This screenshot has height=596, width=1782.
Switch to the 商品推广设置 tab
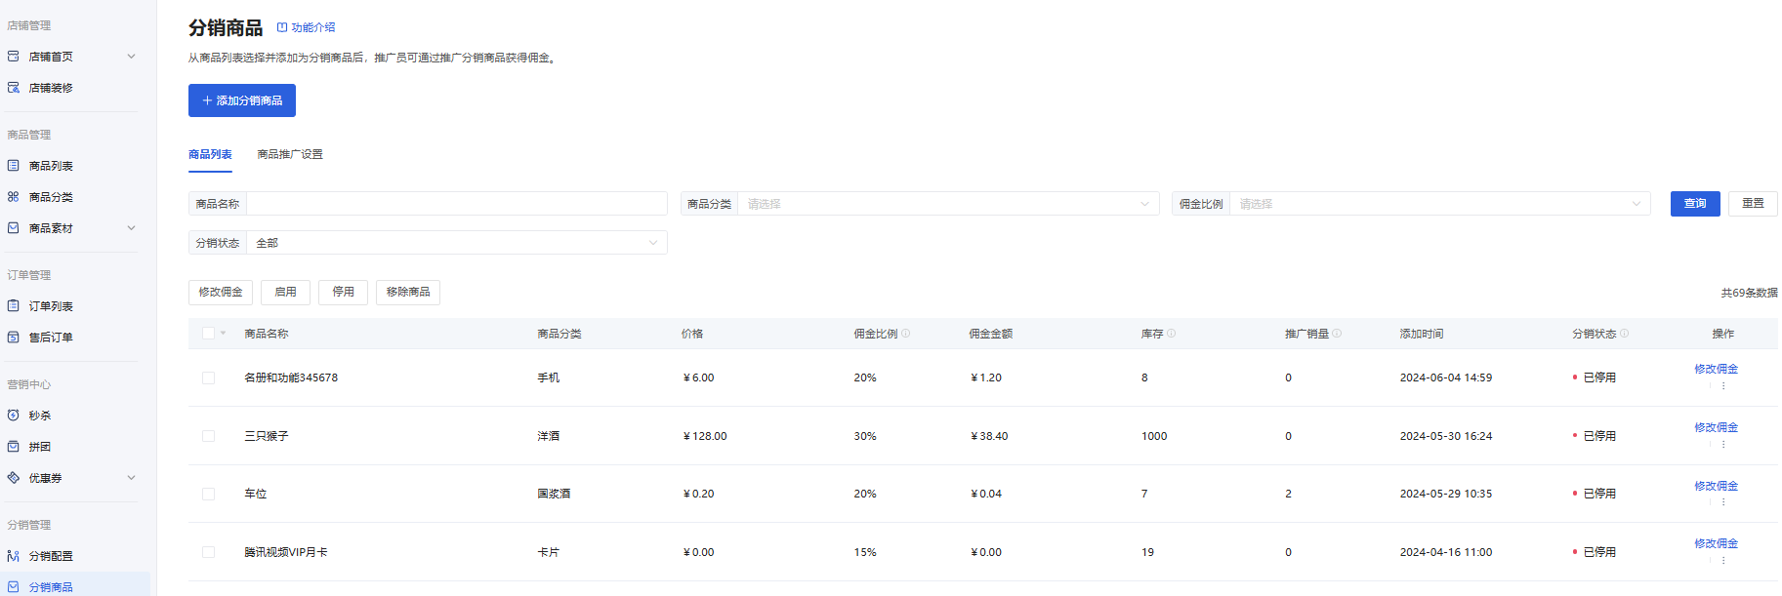point(290,154)
